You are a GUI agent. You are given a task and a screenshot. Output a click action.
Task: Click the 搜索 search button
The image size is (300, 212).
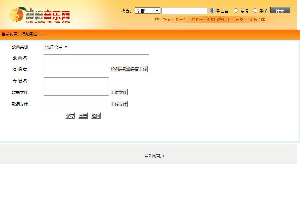pos(280,10)
